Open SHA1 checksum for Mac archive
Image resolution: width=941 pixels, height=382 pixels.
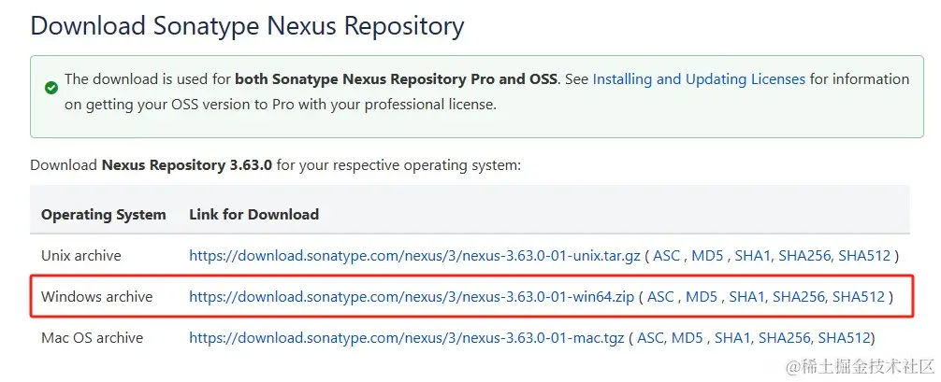(734, 337)
